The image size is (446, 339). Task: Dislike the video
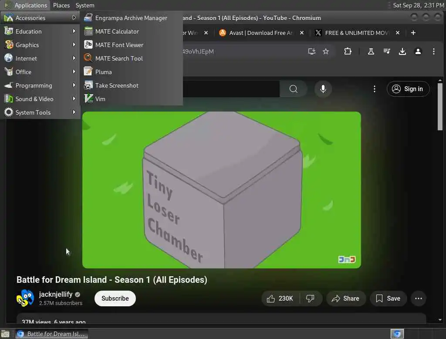tap(310, 298)
